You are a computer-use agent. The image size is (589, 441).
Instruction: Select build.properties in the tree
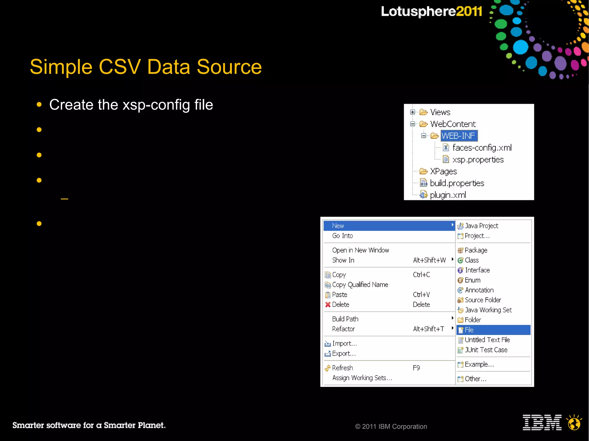pyautogui.click(x=457, y=183)
